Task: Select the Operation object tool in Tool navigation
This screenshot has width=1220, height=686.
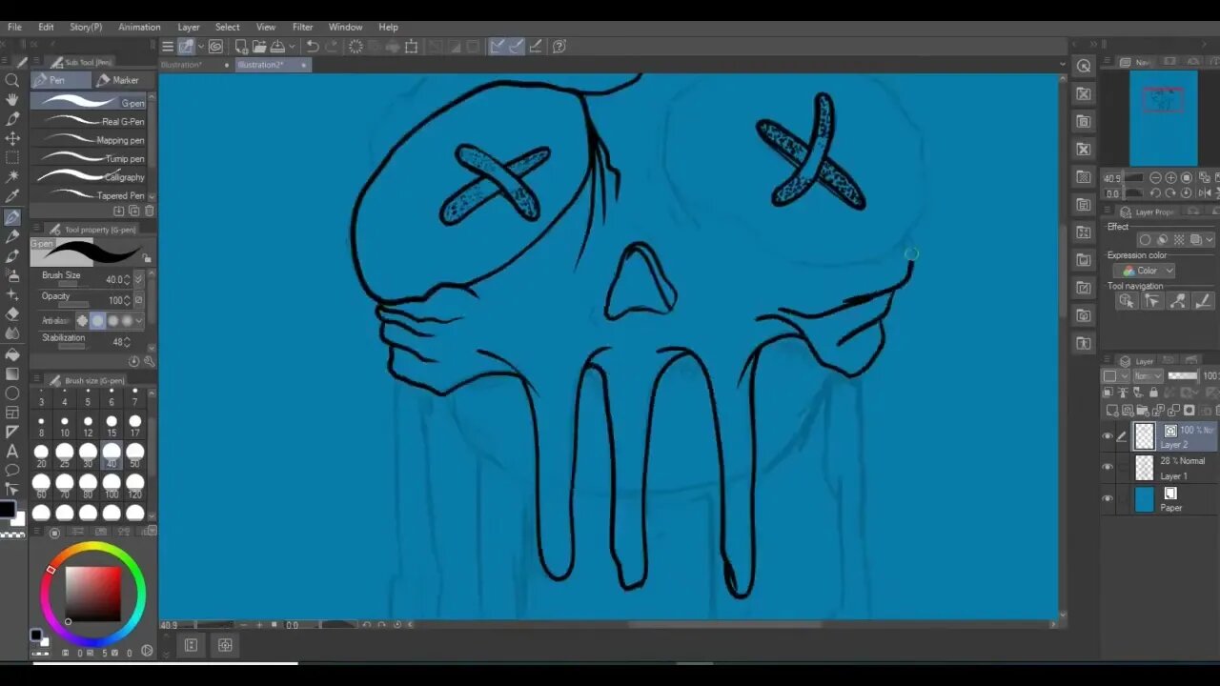Action: 1128,301
